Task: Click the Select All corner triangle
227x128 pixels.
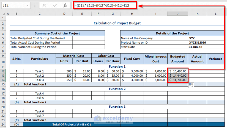Action: point(4,14)
